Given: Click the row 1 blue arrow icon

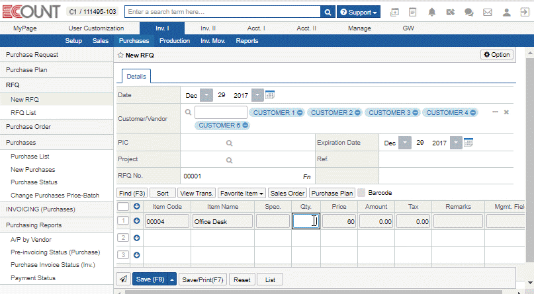Looking at the screenshot, I should pyautogui.click(x=136, y=221).
